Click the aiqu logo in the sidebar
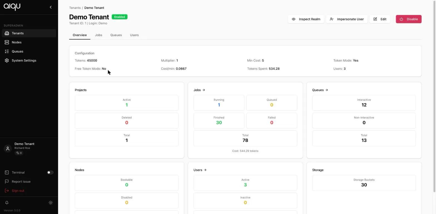 pyautogui.click(x=12, y=7)
